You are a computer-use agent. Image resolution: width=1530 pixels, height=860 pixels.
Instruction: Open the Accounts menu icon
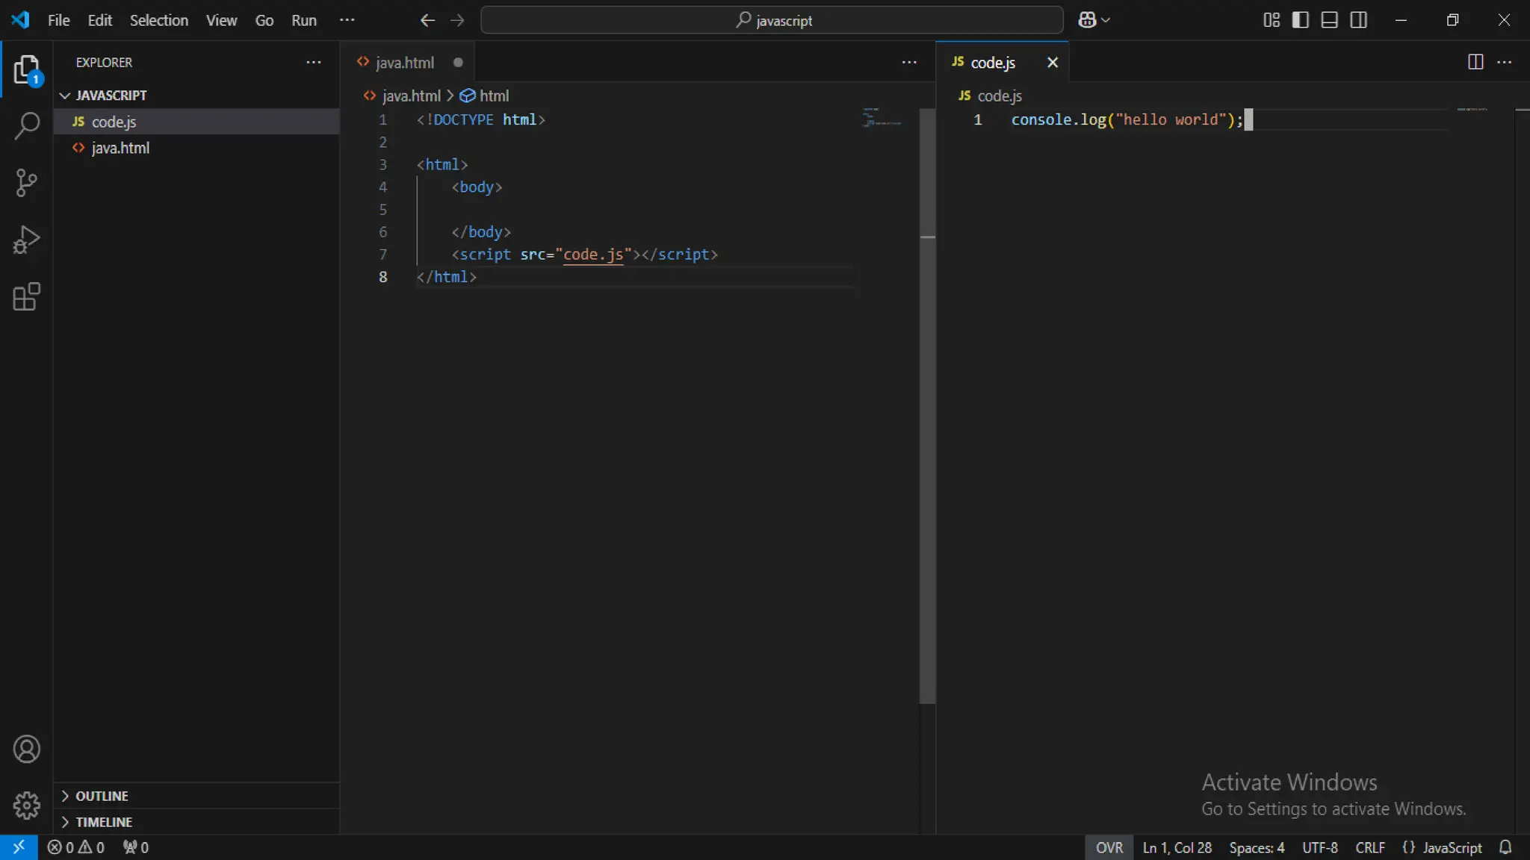coord(27,749)
